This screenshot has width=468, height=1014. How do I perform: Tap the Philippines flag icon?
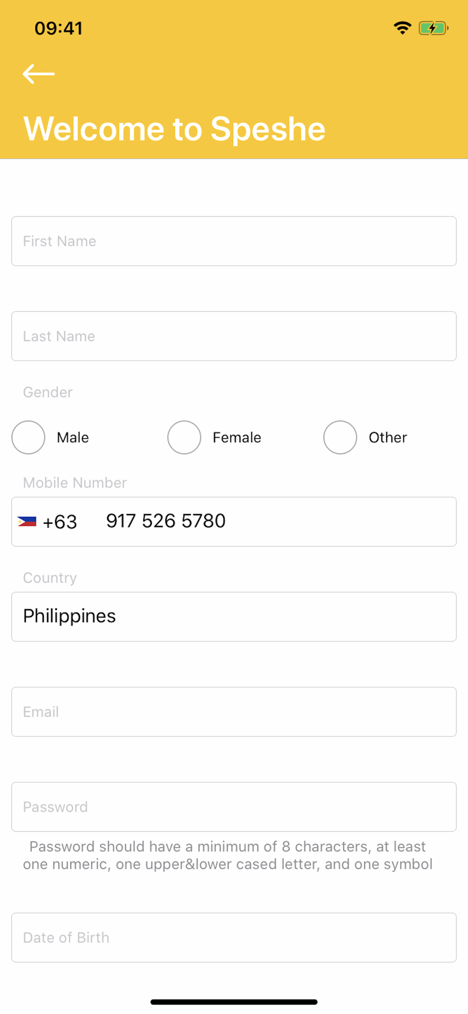point(27,521)
